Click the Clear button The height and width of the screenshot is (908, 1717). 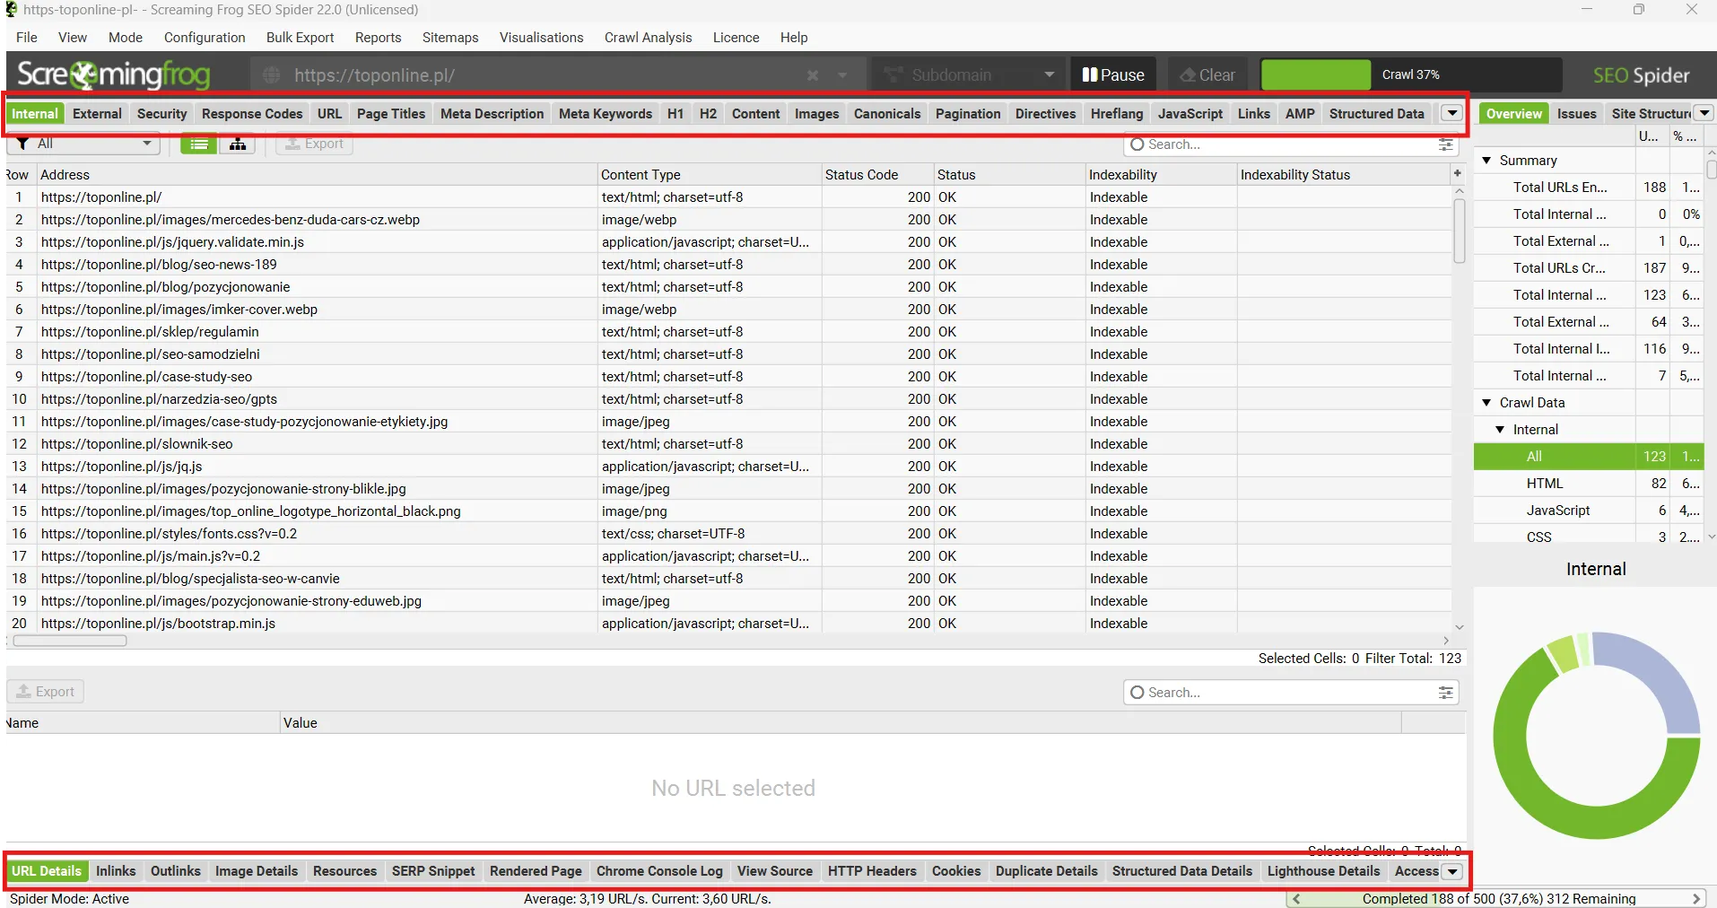1207,75
